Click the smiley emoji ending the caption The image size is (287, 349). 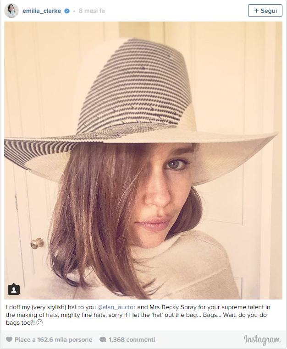coord(39,322)
